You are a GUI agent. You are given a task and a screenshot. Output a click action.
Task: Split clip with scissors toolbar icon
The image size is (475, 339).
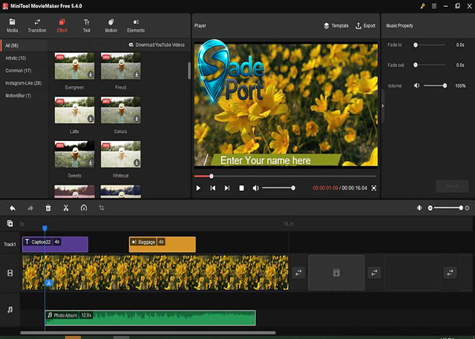click(66, 208)
